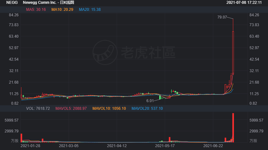
Task: Select the MA5: 30.16 indicator label
Action: point(36,10)
